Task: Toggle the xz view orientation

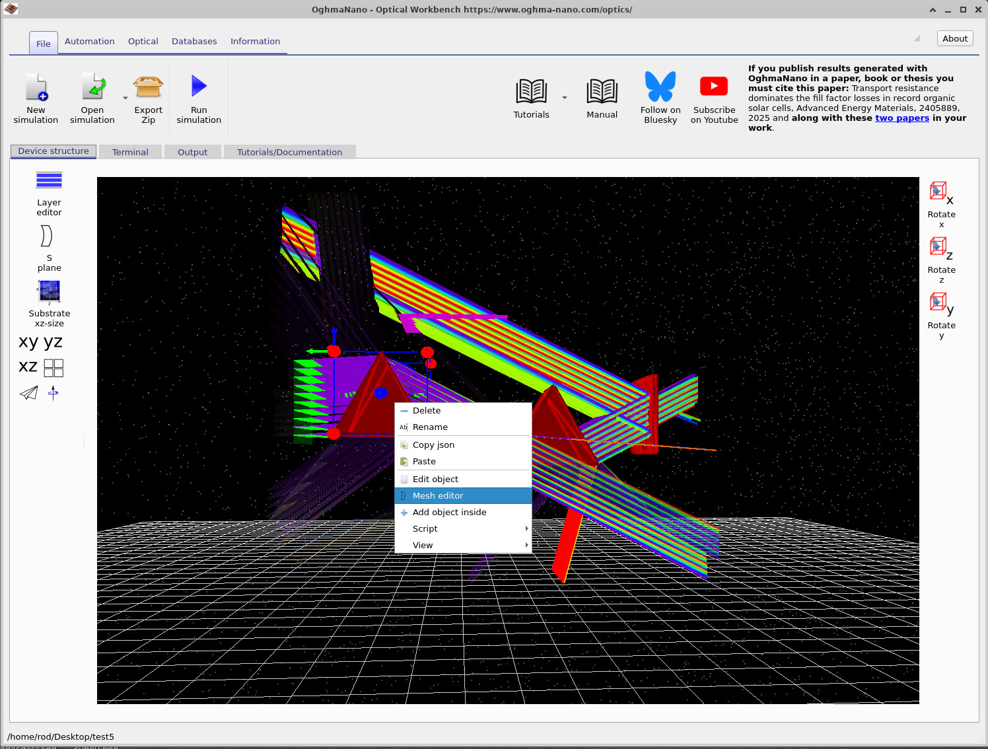Action: tap(28, 367)
